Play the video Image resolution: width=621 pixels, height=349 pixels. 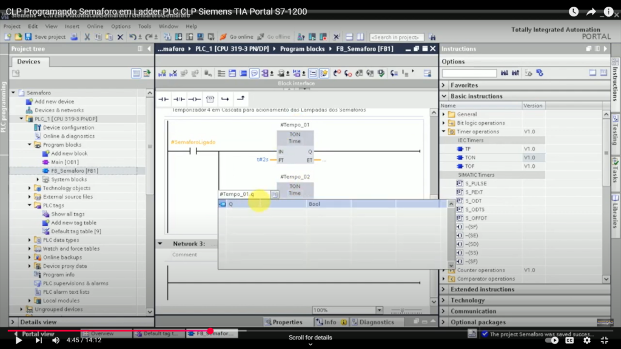(x=18, y=341)
